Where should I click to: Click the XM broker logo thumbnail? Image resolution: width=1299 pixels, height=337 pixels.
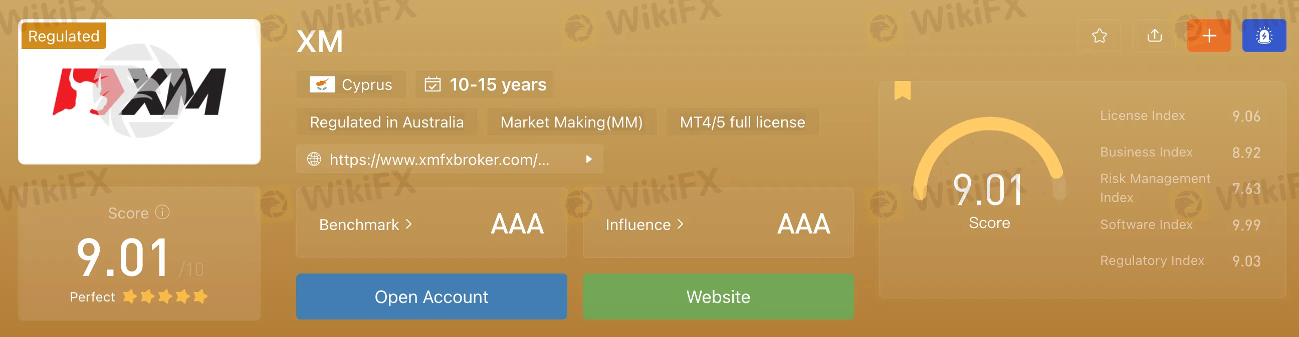tap(139, 92)
